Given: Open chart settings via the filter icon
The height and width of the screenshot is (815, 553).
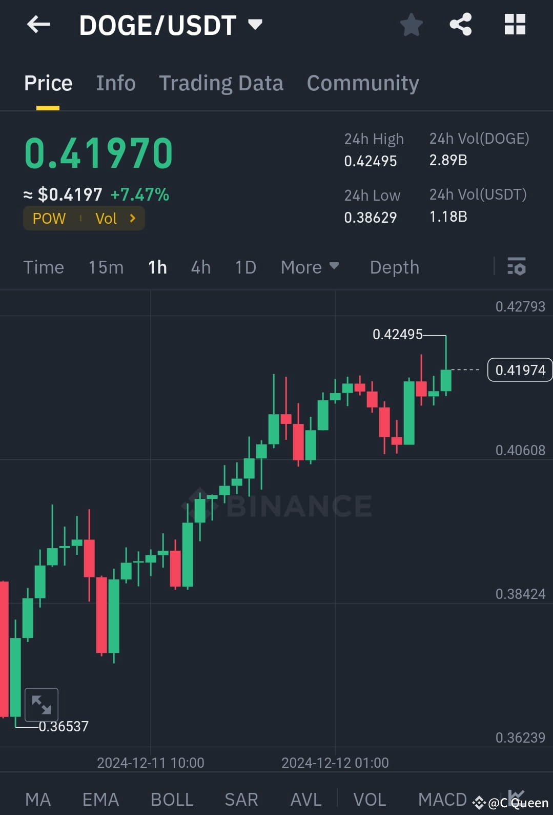Looking at the screenshot, I should [x=517, y=267].
